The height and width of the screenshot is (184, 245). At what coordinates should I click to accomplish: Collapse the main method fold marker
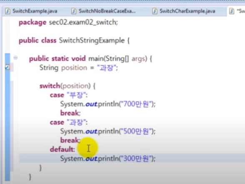point(15,58)
